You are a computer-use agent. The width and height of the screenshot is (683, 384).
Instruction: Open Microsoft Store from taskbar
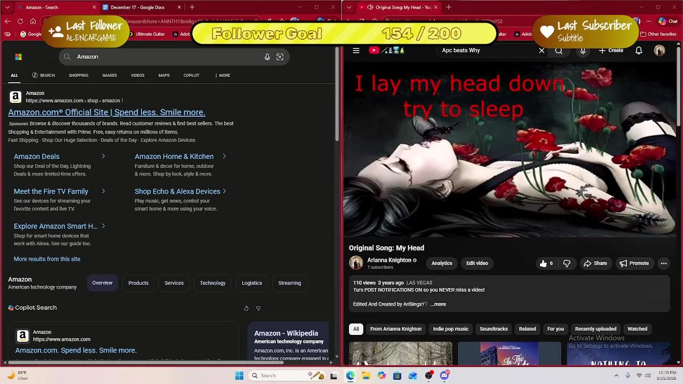pyautogui.click(x=397, y=375)
